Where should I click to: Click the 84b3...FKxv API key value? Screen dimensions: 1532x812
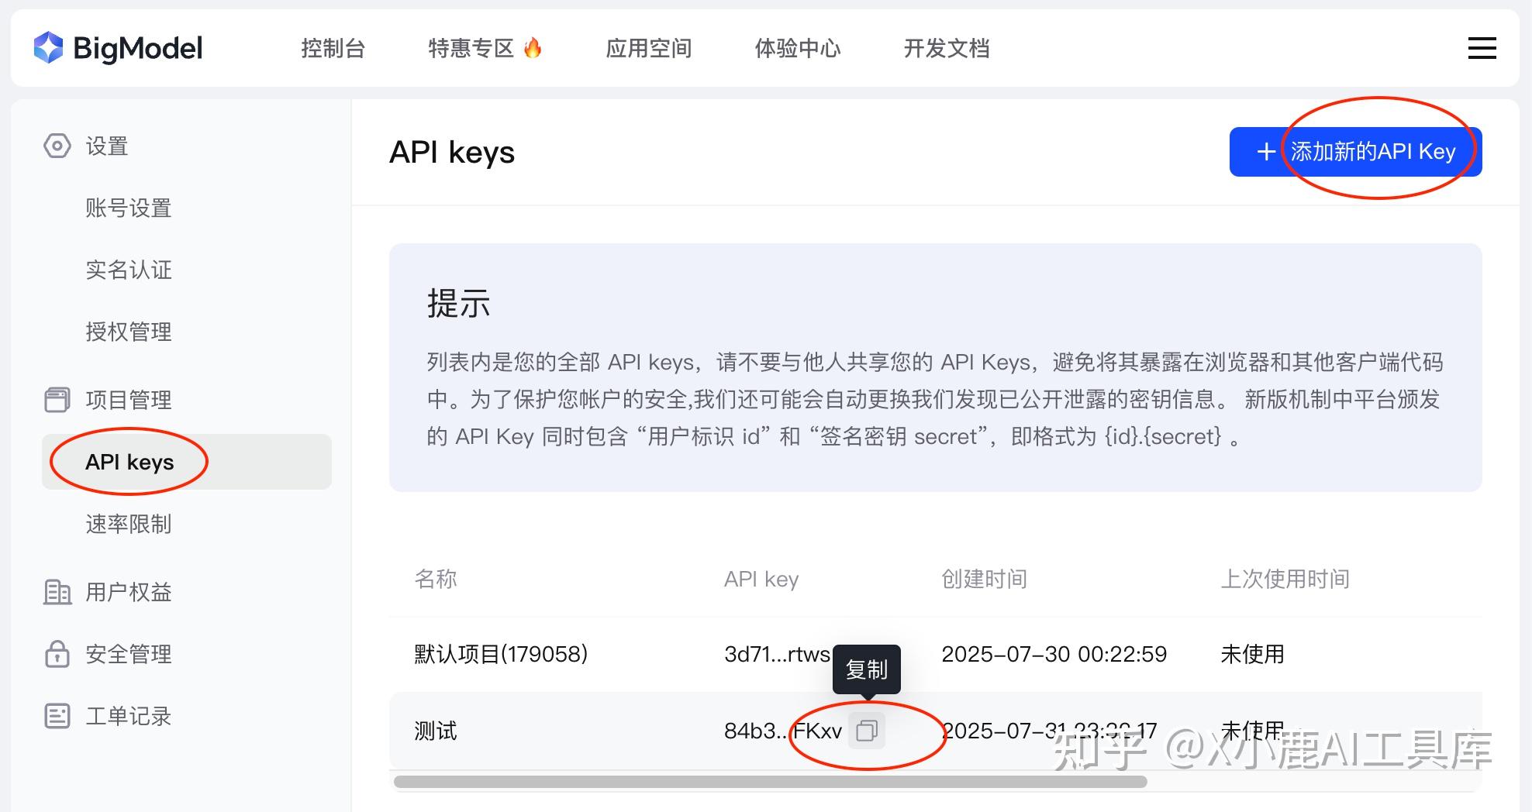click(x=783, y=731)
